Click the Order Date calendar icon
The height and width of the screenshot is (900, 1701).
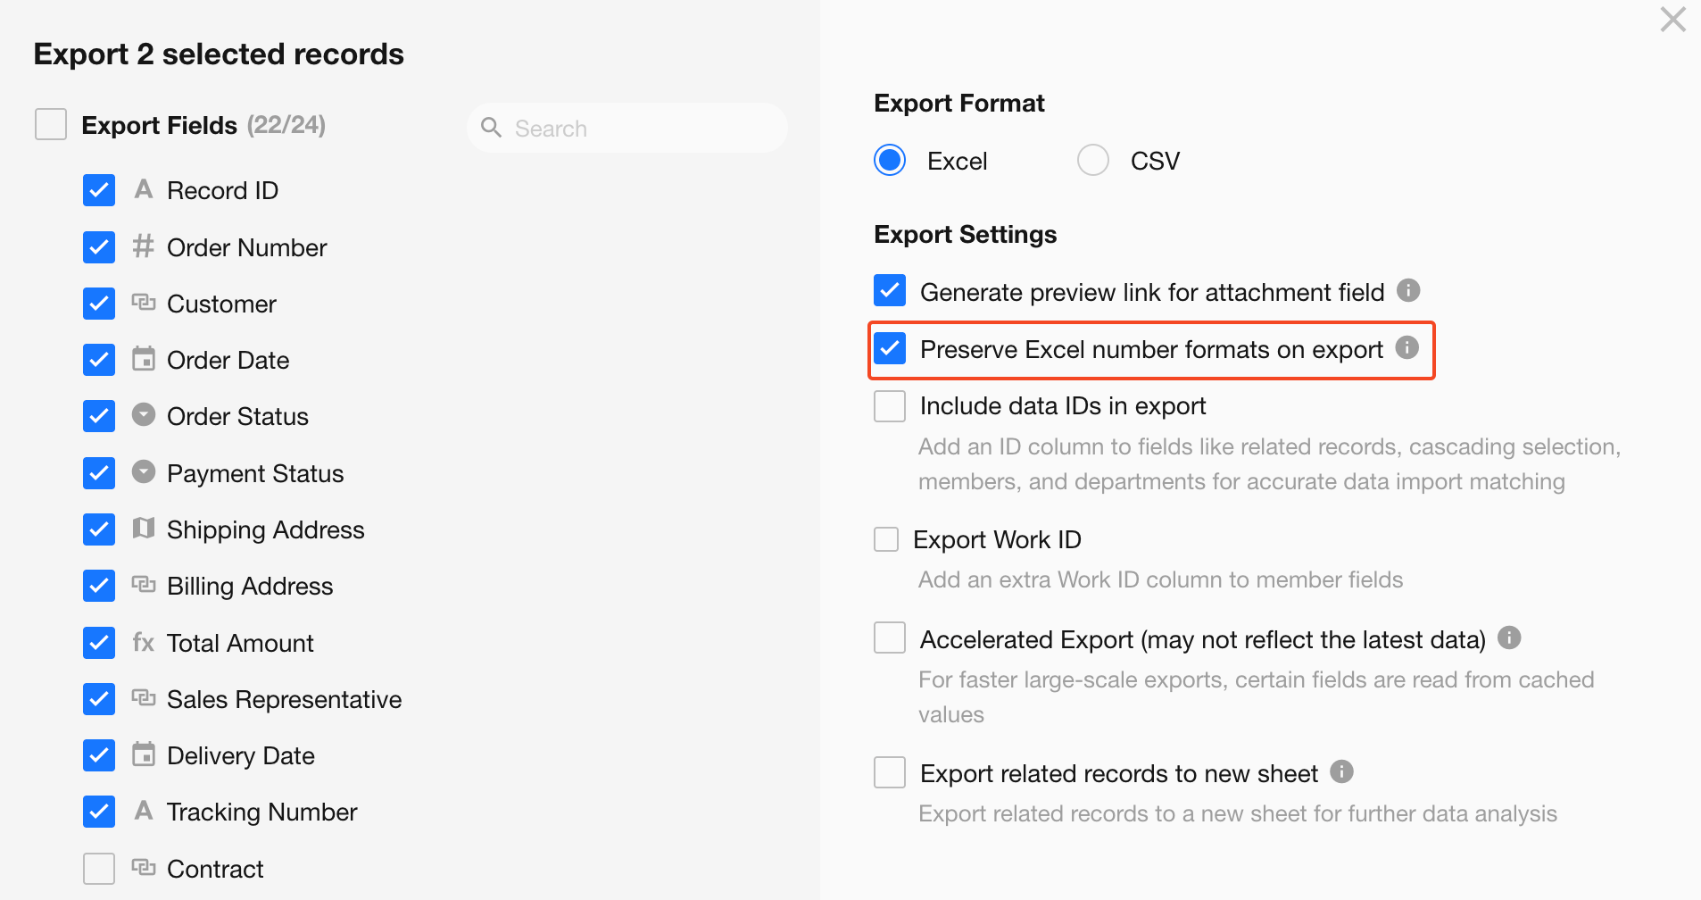click(x=144, y=359)
